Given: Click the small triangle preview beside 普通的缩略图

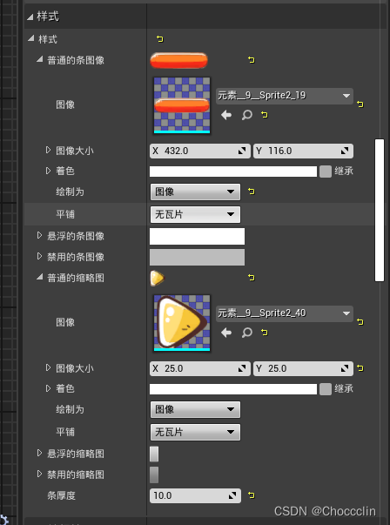Looking at the screenshot, I should click(x=158, y=279).
